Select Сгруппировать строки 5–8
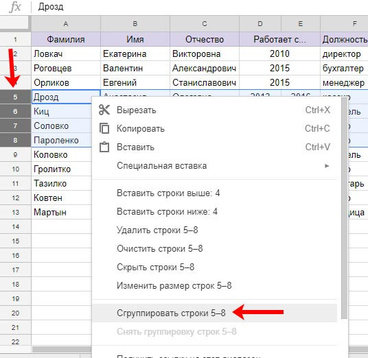 point(214,313)
